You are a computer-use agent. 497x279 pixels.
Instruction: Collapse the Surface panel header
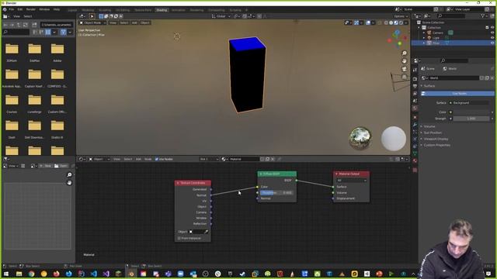click(429, 86)
